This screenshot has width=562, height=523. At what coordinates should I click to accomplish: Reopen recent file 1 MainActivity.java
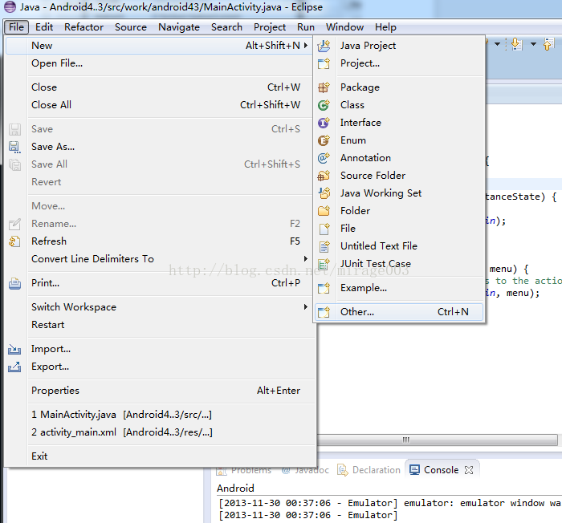click(x=160, y=415)
